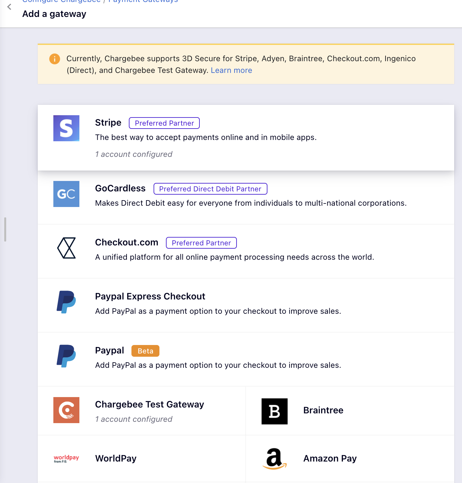Click the Chargebee Test Gateway logo
Image resolution: width=462 pixels, height=483 pixels.
pos(66,410)
